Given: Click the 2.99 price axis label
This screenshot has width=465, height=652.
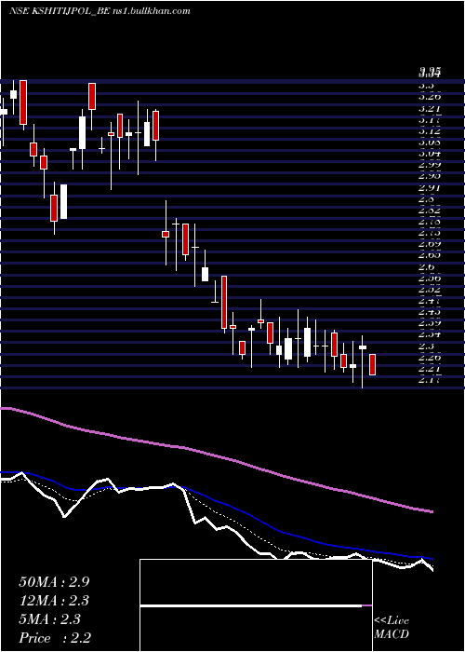Looking at the screenshot, I should point(430,165).
